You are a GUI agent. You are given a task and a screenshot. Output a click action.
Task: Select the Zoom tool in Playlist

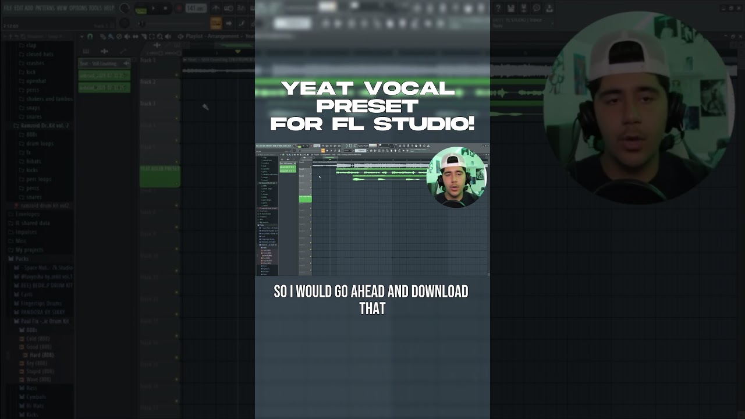coord(159,37)
